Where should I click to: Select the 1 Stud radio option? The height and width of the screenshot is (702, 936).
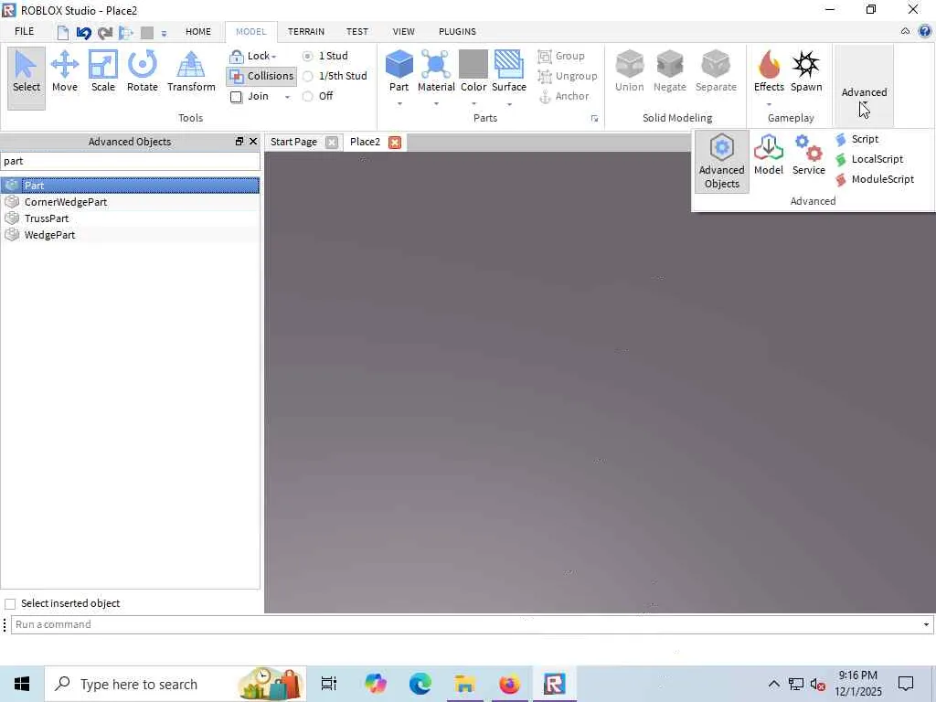tap(307, 56)
